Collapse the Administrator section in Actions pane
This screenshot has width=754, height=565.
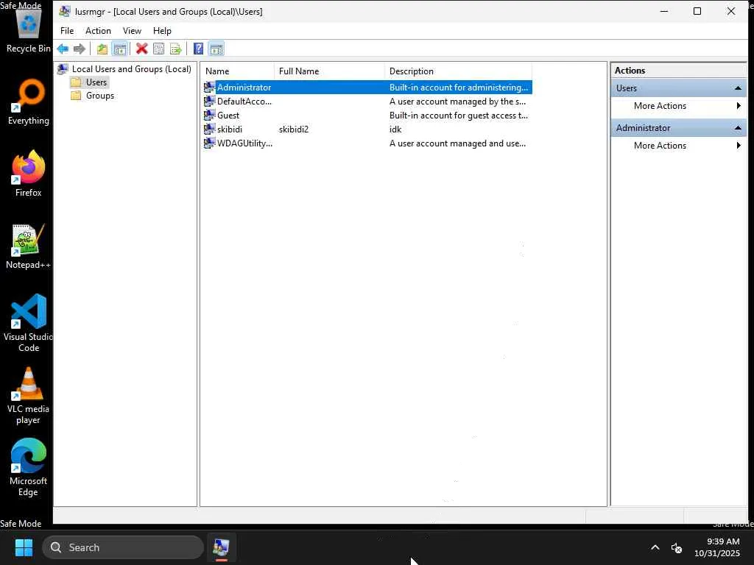click(x=738, y=128)
